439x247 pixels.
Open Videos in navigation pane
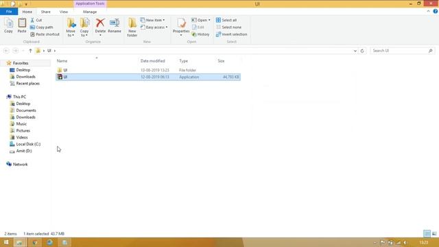tap(21, 137)
